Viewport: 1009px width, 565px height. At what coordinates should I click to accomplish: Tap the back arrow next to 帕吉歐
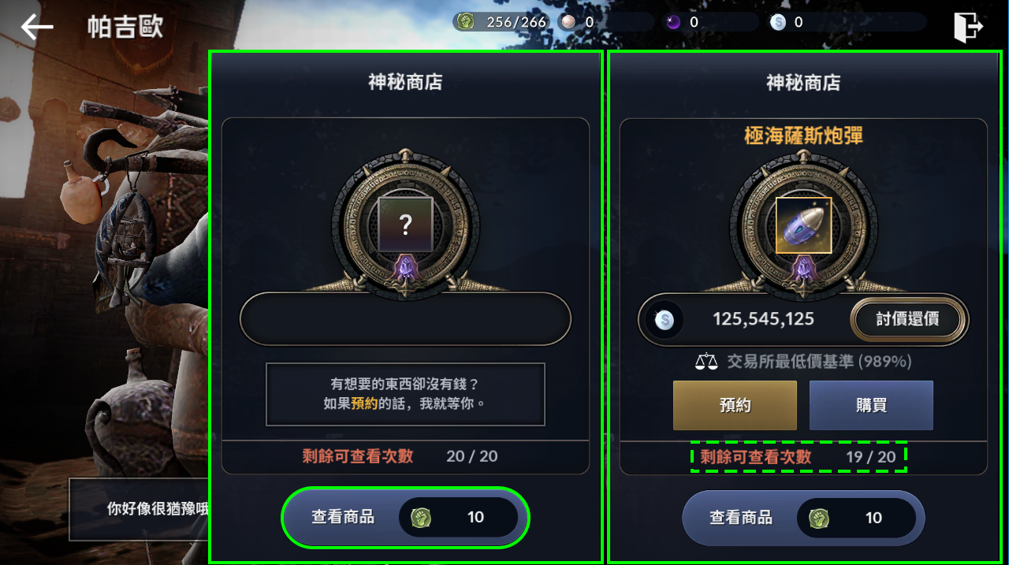[36, 27]
